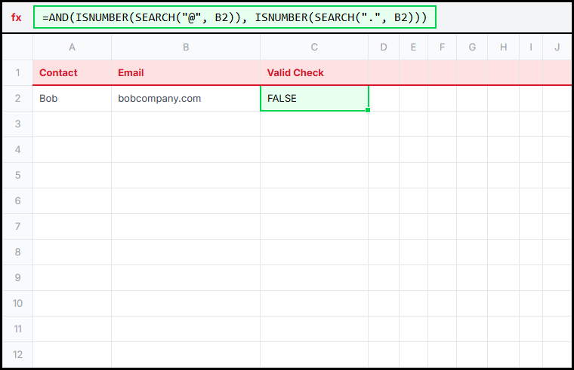Select column D via its header
574x370 pixels.
point(384,47)
